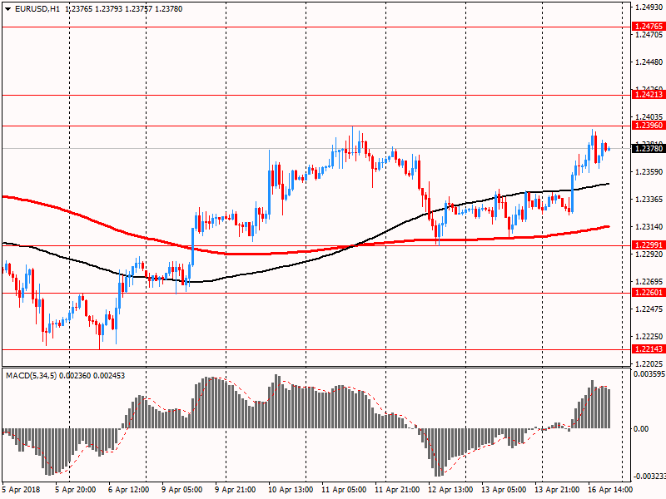Image resolution: width=666 pixels, height=499 pixels.
Task: Click the 9 Apr 05:00 time axis label
Action: [181, 490]
